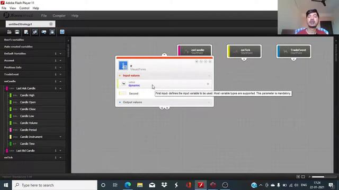Collapse the Last Ask Candle node

60,88
